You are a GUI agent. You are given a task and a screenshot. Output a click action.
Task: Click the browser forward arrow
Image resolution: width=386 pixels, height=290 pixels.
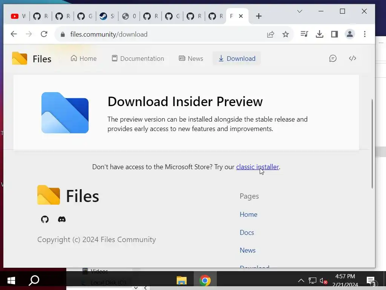(x=29, y=34)
